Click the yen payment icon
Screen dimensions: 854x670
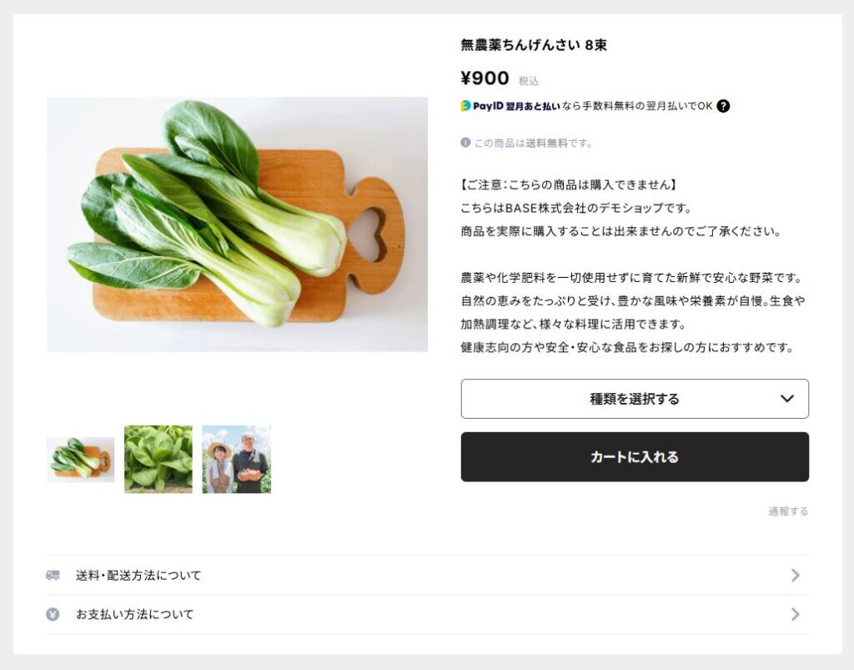53,614
